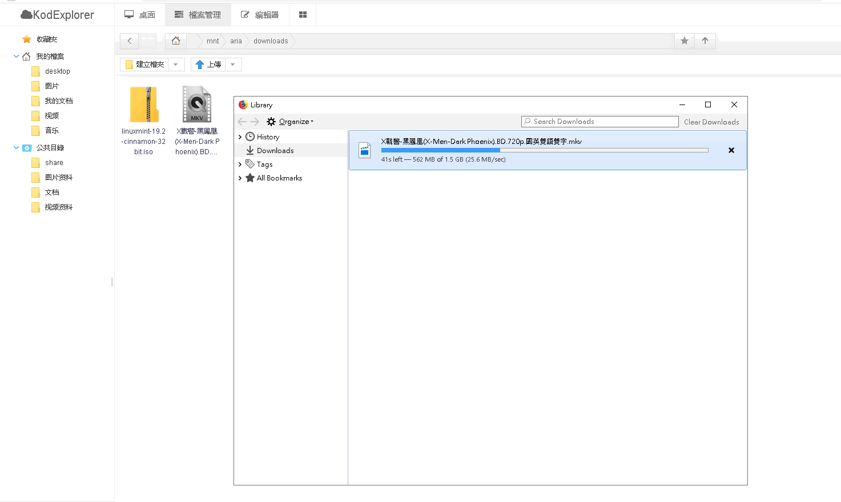Expand the History node arrow
841x502 pixels.
click(x=240, y=137)
